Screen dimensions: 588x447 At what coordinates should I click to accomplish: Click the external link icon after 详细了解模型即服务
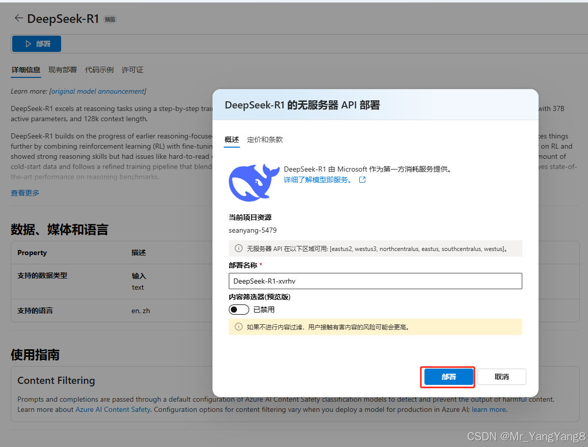pos(362,180)
